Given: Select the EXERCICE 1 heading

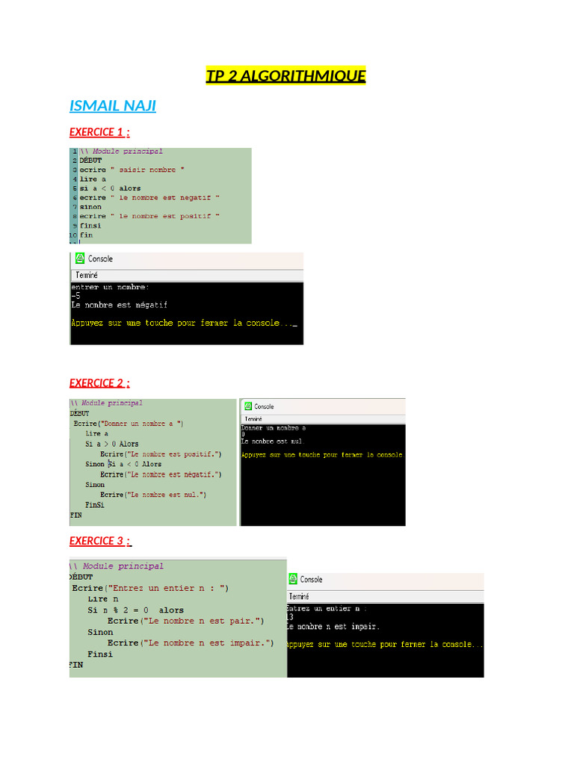Looking at the screenshot, I should coord(99,132).
